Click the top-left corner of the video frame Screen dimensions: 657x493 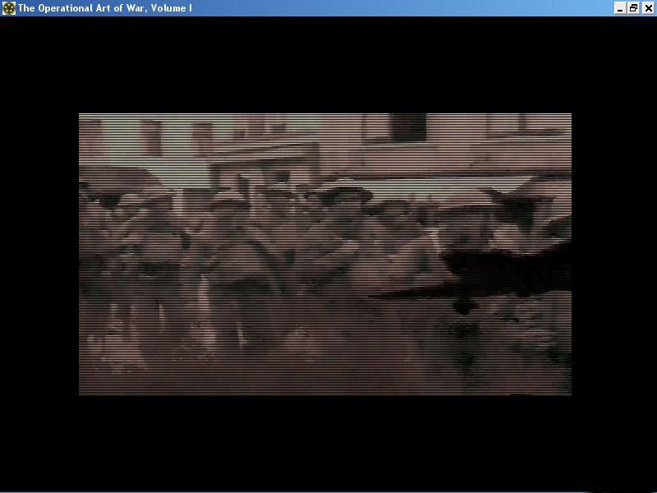pos(81,116)
